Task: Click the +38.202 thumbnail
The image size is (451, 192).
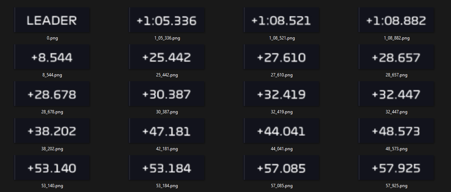Action: click(x=52, y=131)
